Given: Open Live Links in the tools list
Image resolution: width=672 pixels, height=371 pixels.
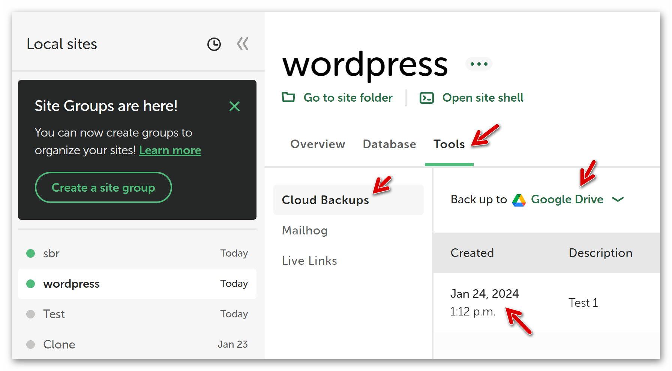Looking at the screenshot, I should point(309,261).
